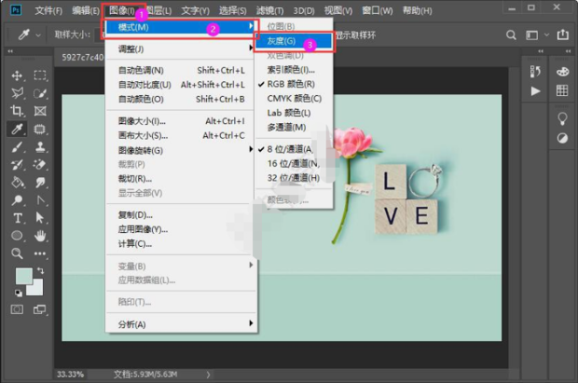
Task: Expand the 图像旋转(G) submenu
Action: tap(181, 150)
